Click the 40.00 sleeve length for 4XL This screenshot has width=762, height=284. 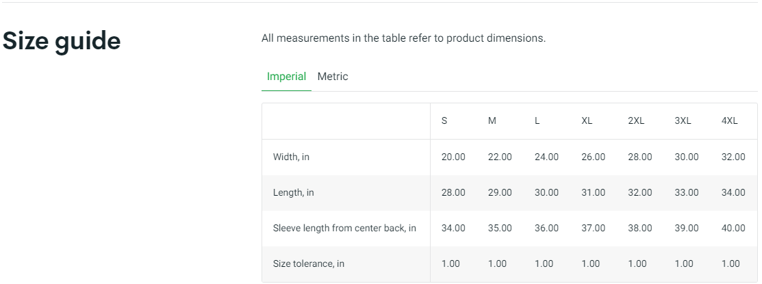733,229
